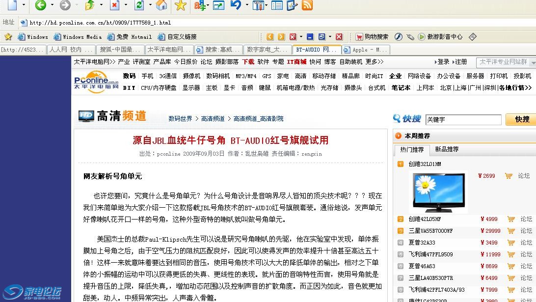
Task: Open 论坛 link beside 夏普32A33
Action: click(526, 243)
